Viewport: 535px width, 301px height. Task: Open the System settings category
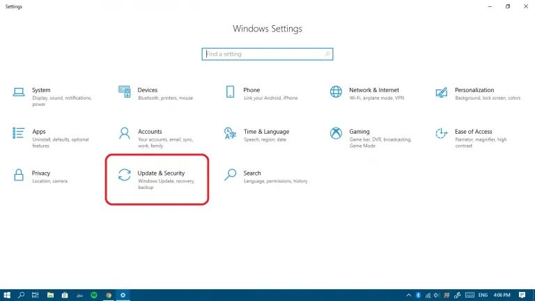pos(52,97)
